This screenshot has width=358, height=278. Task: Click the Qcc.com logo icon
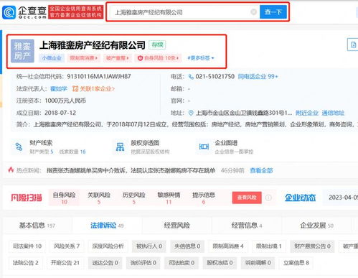[x=9, y=12]
